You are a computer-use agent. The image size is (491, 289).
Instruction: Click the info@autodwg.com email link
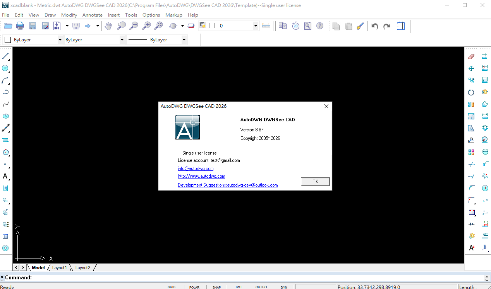[196, 168]
